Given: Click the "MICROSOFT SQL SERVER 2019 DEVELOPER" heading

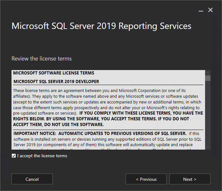Looking at the screenshot, I should (56, 81).
